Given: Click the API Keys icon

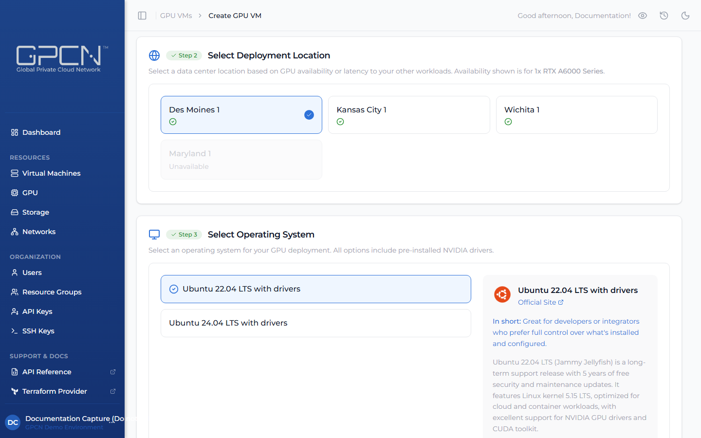Looking at the screenshot, I should pyautogui.click(x=15, y=311).
